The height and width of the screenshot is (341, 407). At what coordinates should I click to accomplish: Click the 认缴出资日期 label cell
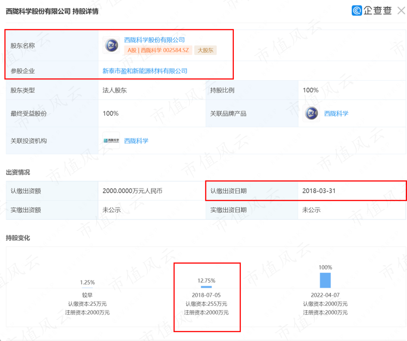coord(252,191)
